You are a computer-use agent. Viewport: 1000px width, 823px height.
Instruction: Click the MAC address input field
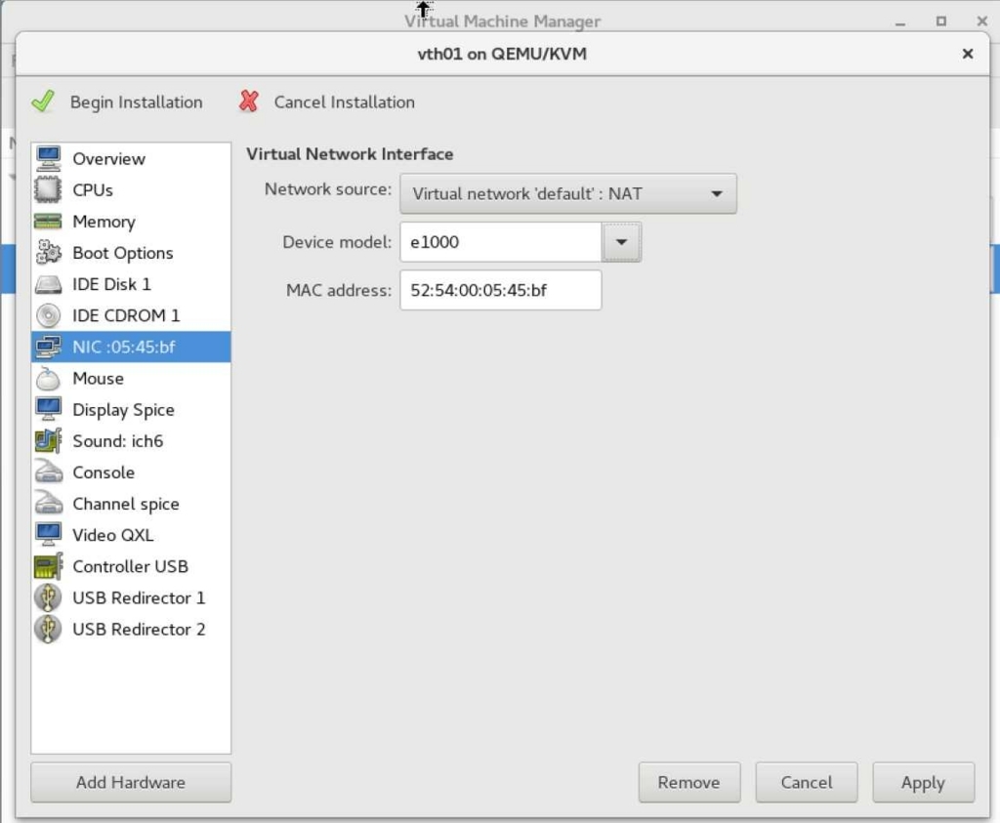pyautogui.click(x=501, y=290)
